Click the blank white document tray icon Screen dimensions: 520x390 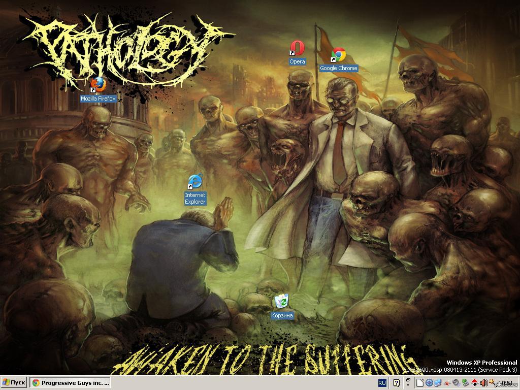coord(420,383)
